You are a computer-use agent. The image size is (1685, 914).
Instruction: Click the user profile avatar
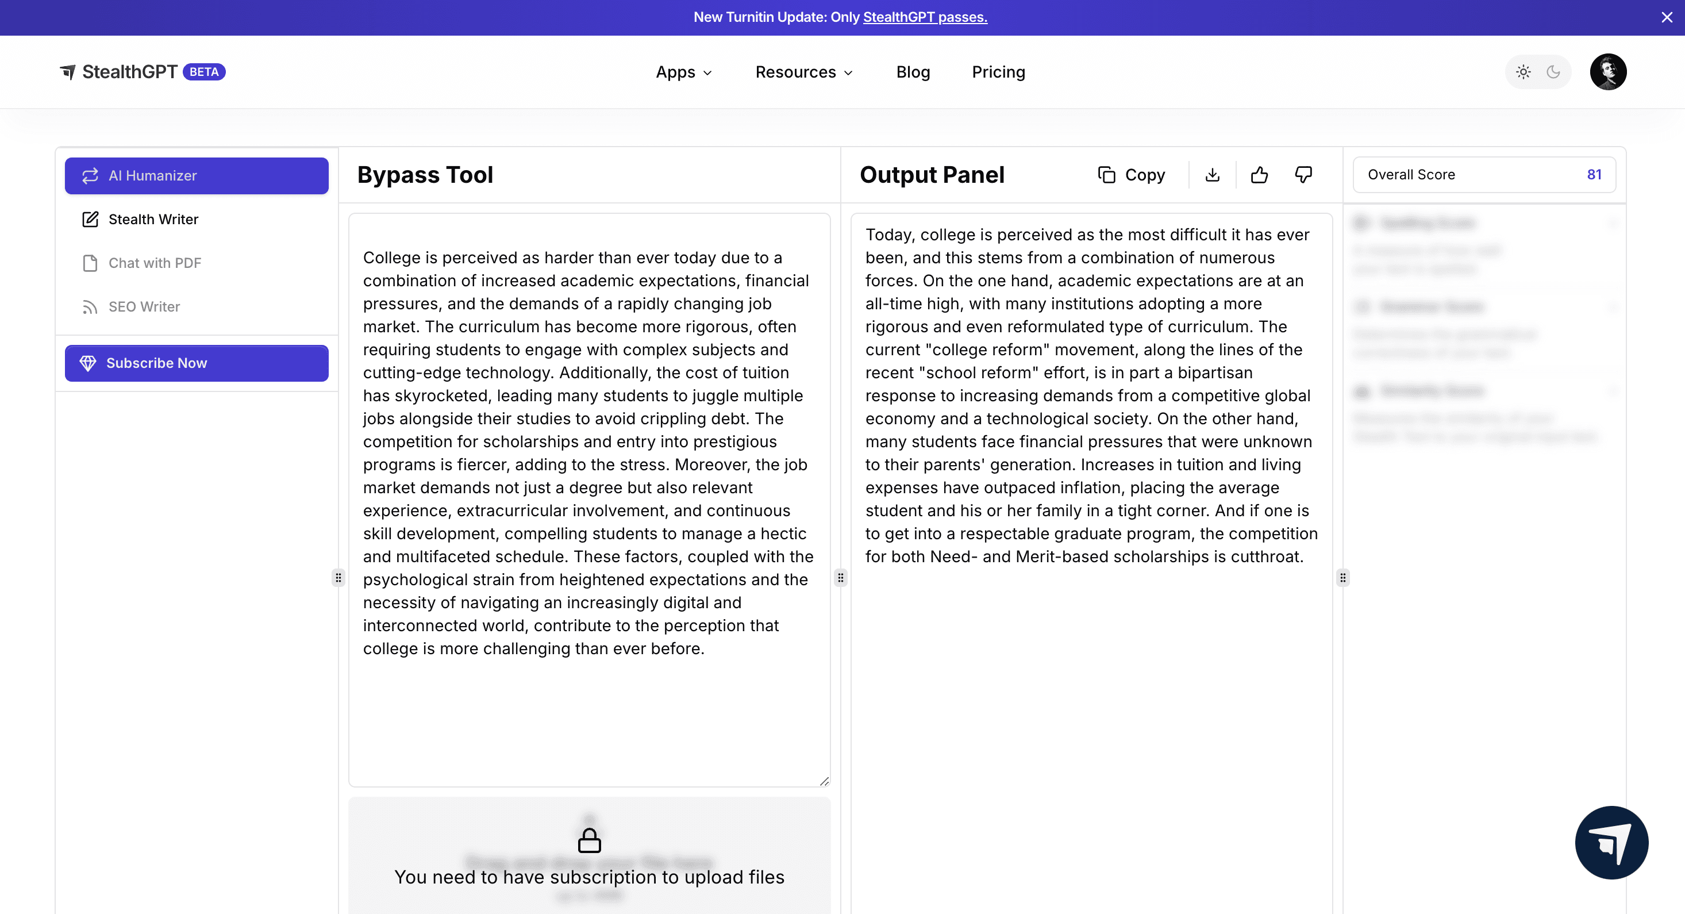1608,72
